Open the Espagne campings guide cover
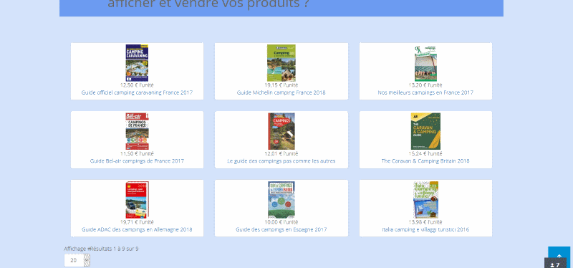The height and width of the screenshot is (268, 573). (281, 200)
